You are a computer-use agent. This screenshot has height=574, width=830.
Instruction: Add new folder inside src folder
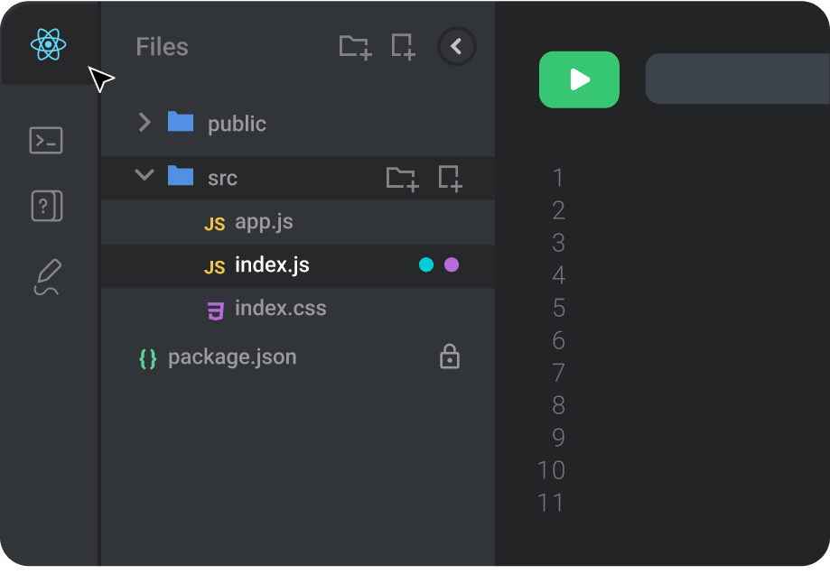[402, 178]
